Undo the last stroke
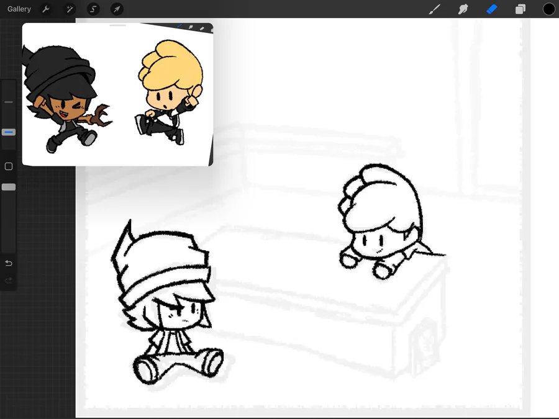The height and width of the screenshot is (419, 559). 9,263
